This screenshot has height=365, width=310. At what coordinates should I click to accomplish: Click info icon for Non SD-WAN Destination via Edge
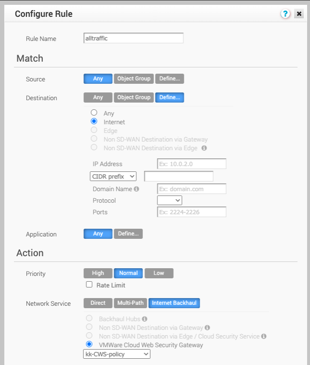[x=204, y=148]
